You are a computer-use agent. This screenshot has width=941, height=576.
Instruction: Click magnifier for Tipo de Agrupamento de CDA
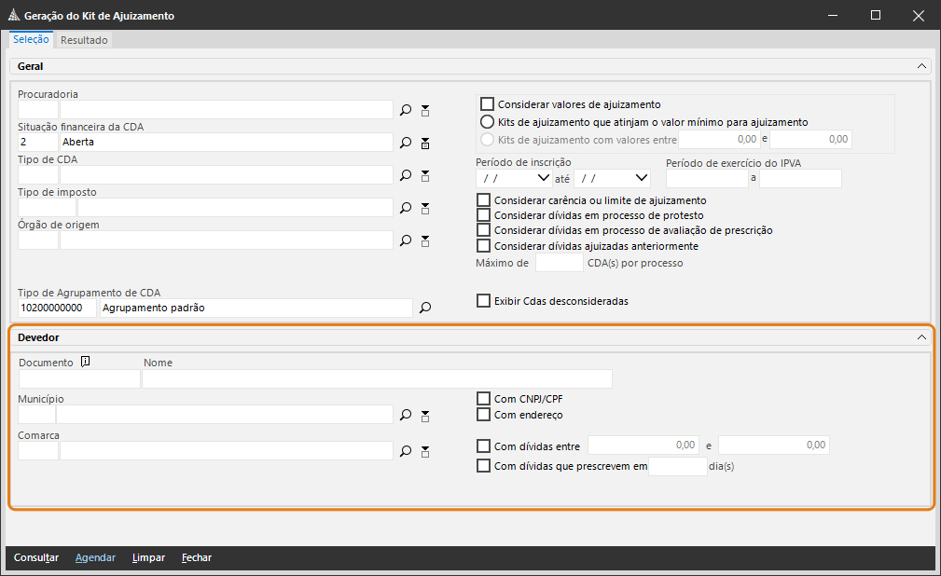[x=425, y=308]
